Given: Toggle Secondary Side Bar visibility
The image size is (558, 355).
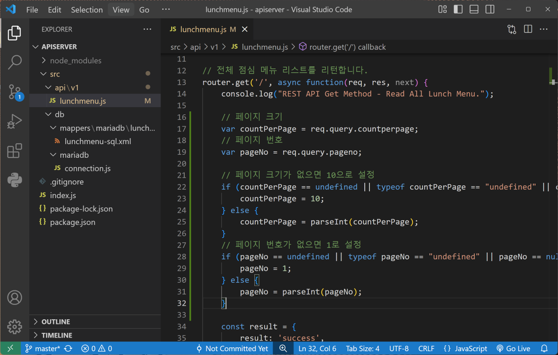Looking at the screenshot, I should [x=490, y=9].
